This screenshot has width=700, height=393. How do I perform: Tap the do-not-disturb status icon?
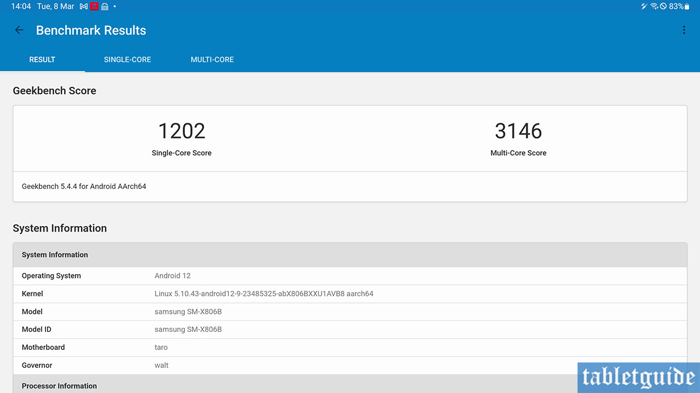point(663,7)
